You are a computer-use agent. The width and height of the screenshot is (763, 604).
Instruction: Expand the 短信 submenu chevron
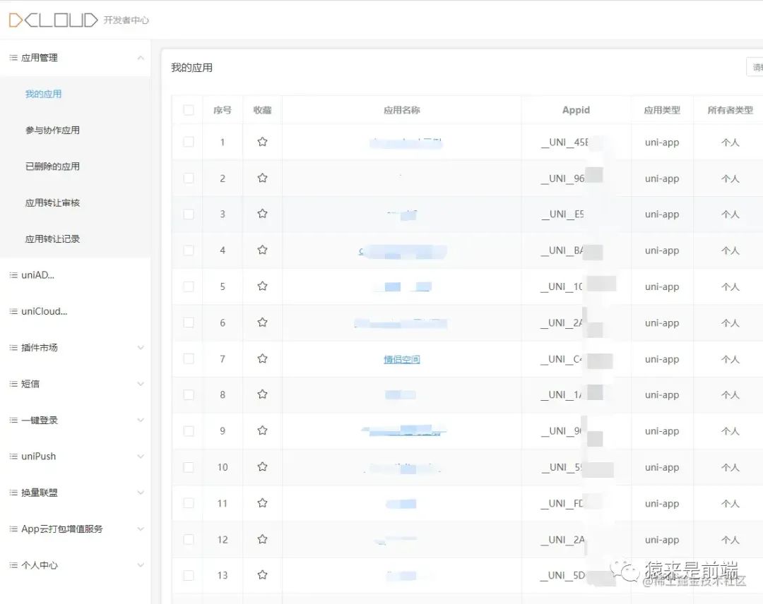pyautogui.click(x=141, y=384)
